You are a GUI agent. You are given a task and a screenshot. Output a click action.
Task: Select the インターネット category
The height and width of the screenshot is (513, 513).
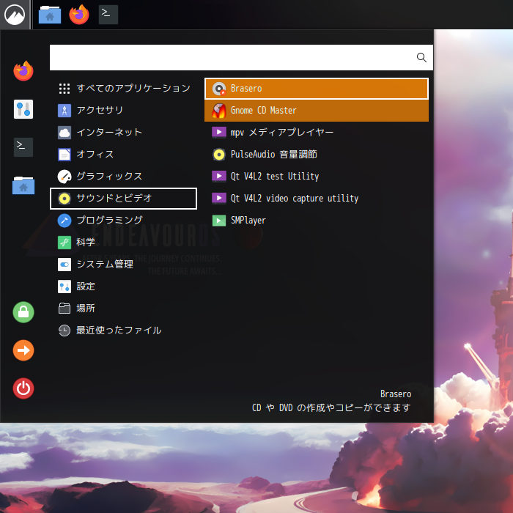pyautogui.click(x=123, y=132)
